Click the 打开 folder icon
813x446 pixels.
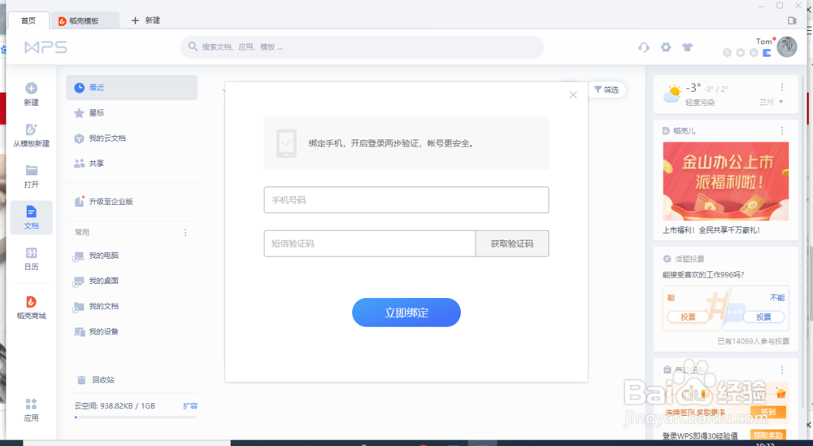coord(31,170)
